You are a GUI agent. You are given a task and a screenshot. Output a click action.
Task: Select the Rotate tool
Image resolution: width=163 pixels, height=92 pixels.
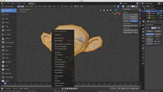point(9,22)
